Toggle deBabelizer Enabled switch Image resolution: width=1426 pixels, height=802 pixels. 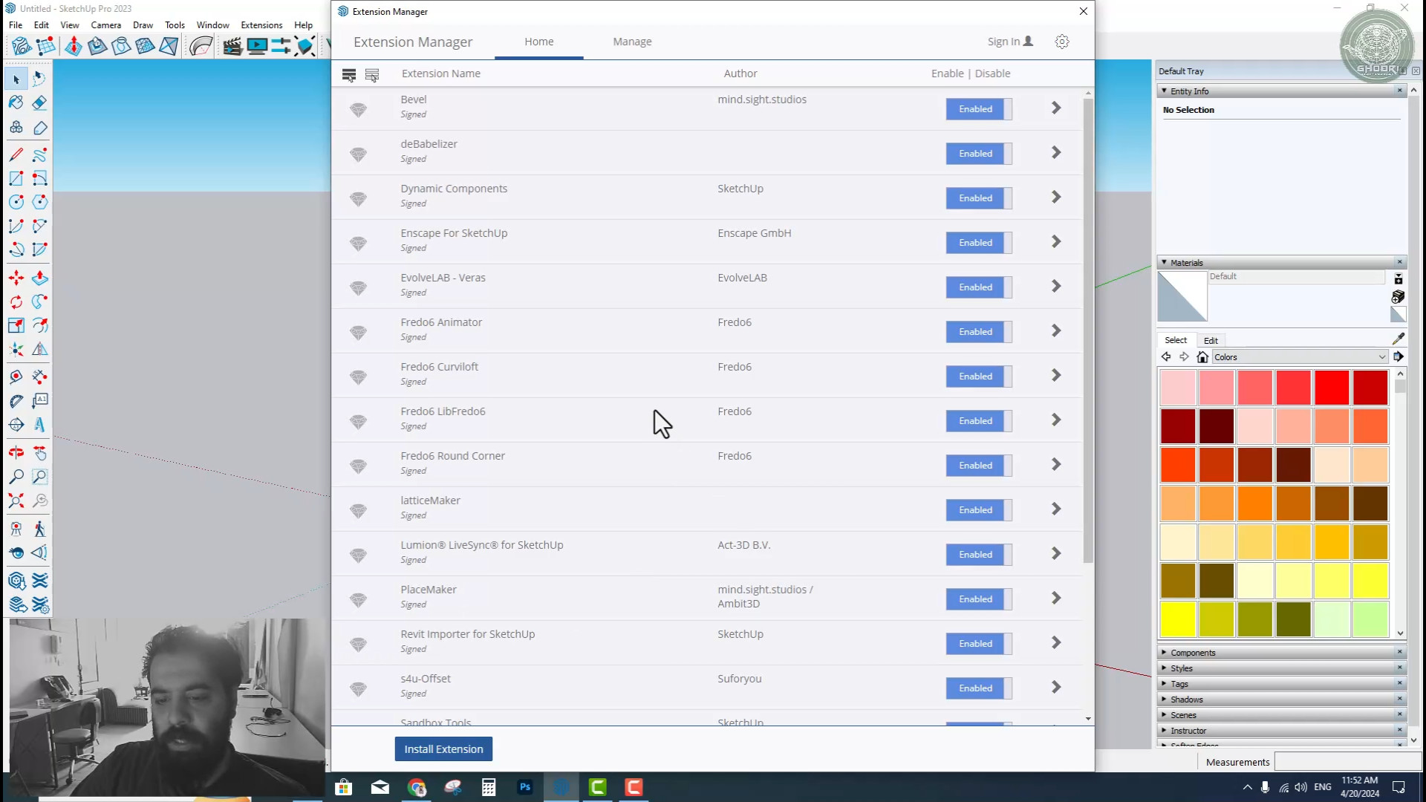click(979, 154)
